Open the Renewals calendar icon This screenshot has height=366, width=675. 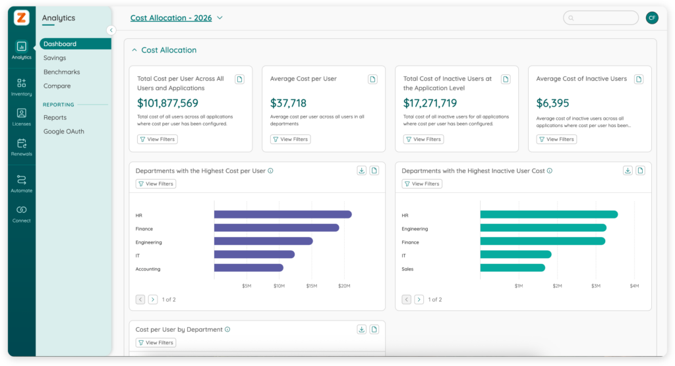pos(21,146)
